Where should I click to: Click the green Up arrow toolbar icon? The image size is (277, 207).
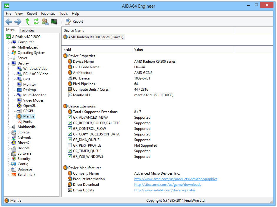click(x=27, y=21)
